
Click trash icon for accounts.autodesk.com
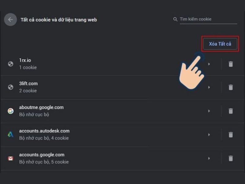pos(231,134)
